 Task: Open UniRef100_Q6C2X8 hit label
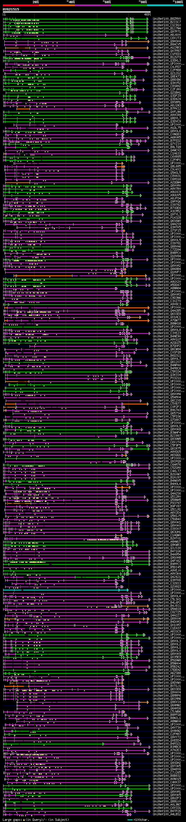tap(167, 400)
